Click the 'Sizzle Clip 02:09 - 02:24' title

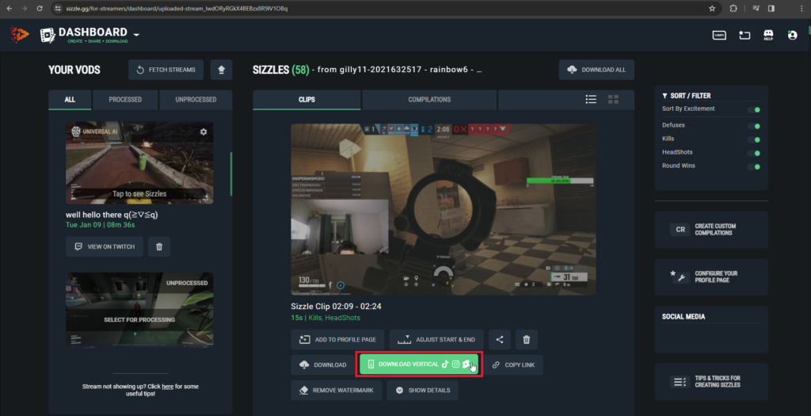(x=336, y=307)
